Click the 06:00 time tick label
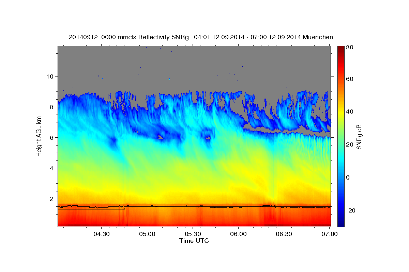409x272 pixels. pyautogui.click(x=238, y=234)
